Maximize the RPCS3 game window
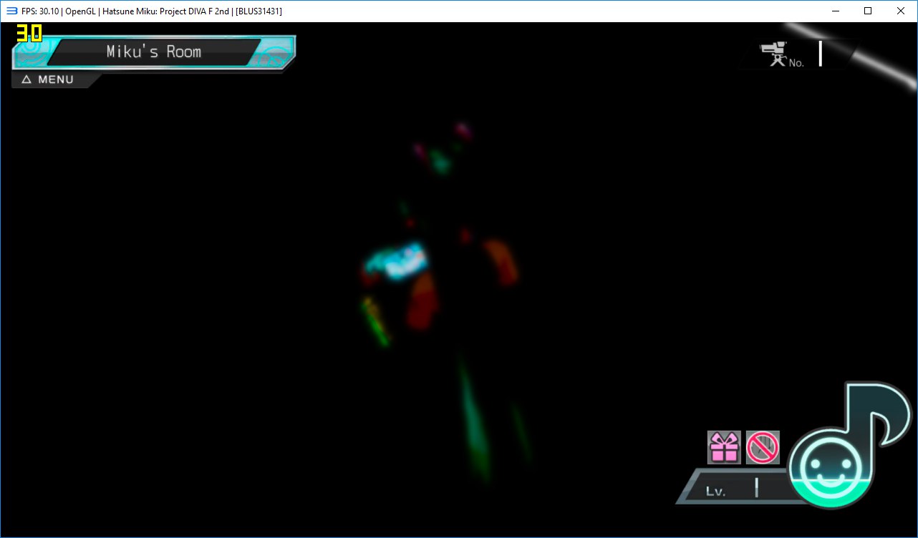Viewport: 918px width, 538px height. click(867, 11)
